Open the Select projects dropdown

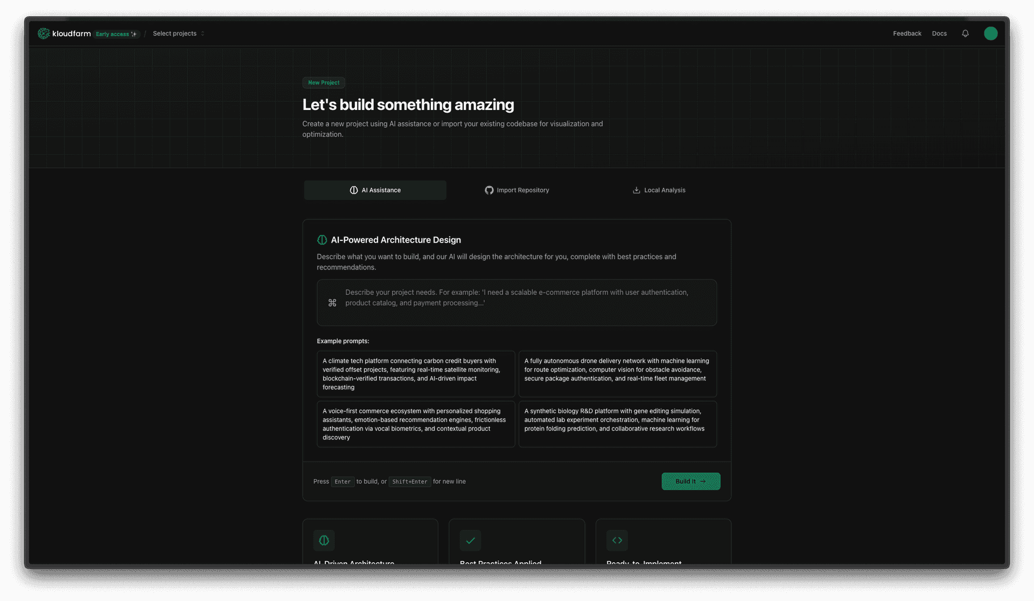point(178,33)
